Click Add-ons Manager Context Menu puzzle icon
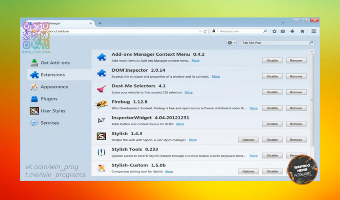This screenshot has width=340, height=200. [101, 57]
